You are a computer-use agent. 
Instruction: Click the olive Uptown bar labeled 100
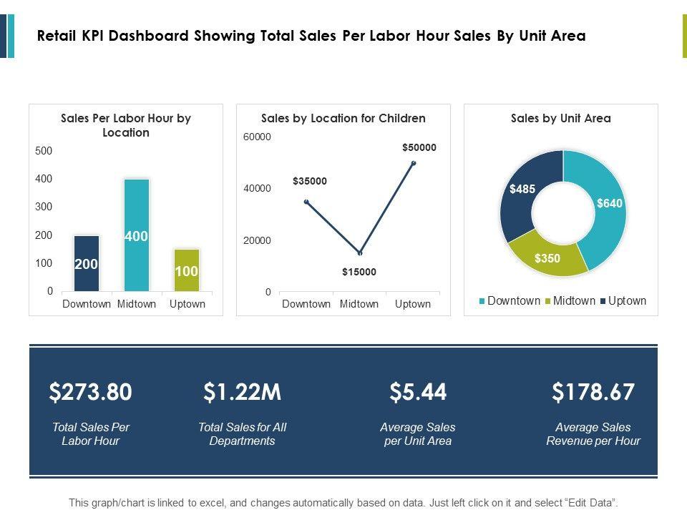187,270
